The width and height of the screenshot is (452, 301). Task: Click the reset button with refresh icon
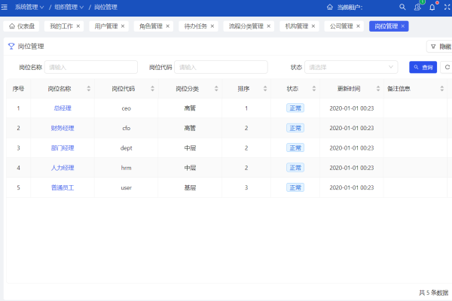tap(447, 67)
